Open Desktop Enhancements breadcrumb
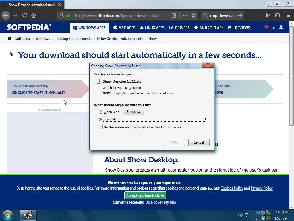 click(x=73, y=39)
